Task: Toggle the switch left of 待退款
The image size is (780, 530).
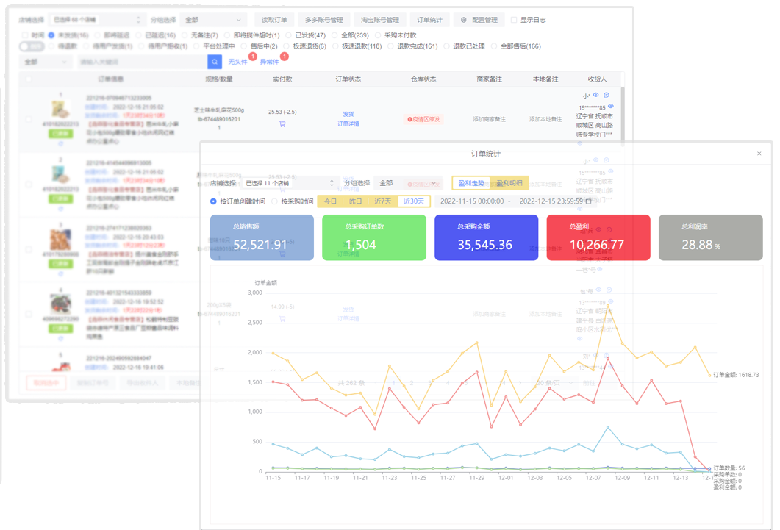Action: tap(32, 46)
